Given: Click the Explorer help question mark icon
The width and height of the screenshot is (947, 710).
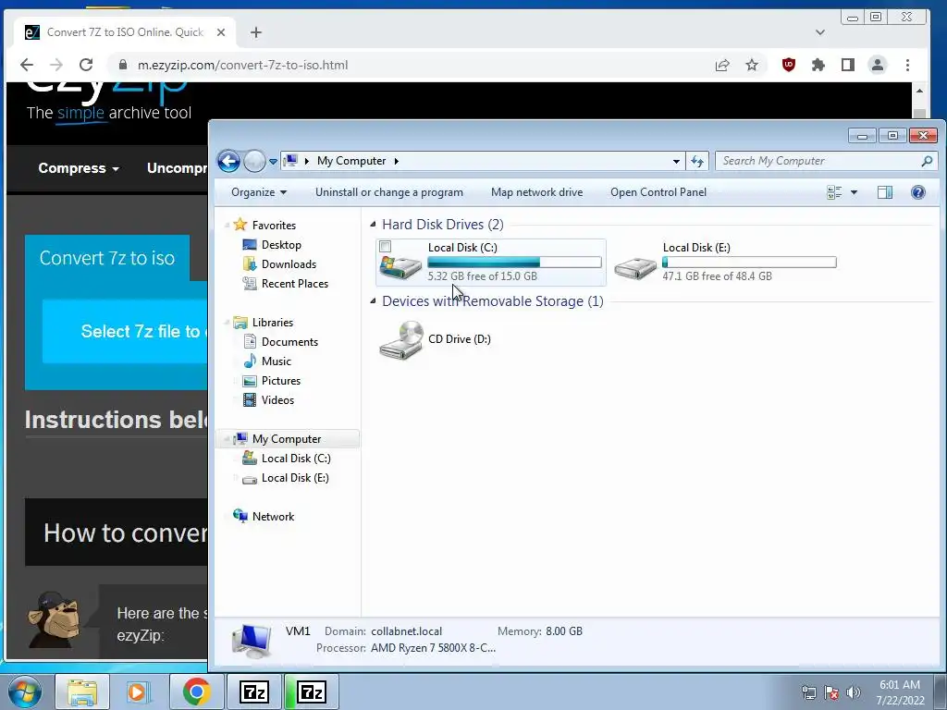Looking at the screenshot, I should point(918,192).
